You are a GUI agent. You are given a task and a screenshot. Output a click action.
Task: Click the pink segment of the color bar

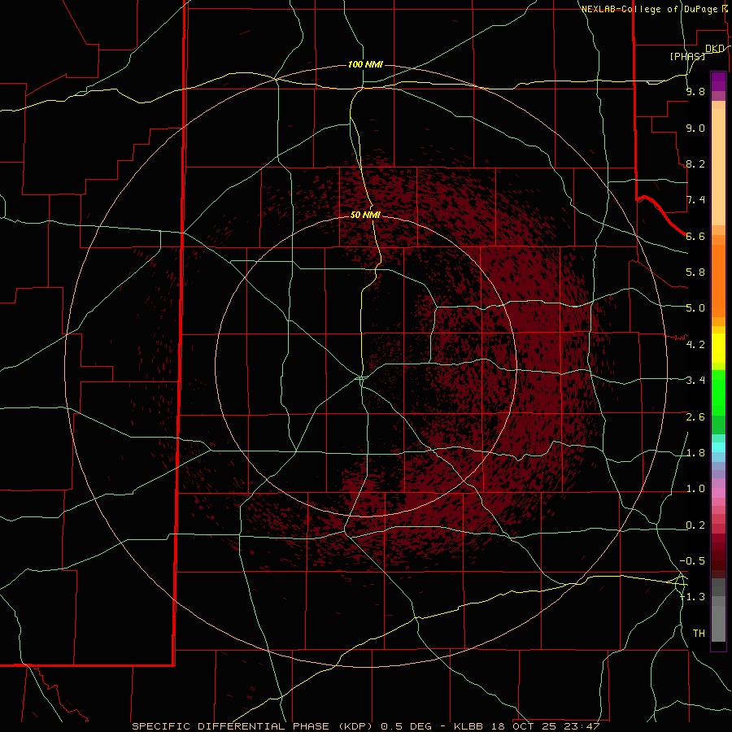pyautogui.click(x=718, y=493)
